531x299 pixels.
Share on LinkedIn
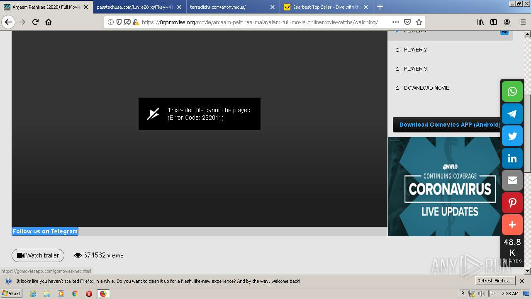(512, 158)
